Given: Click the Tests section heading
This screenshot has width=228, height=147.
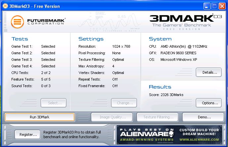Looking at the screenshot, I should (x=20, y=39).
